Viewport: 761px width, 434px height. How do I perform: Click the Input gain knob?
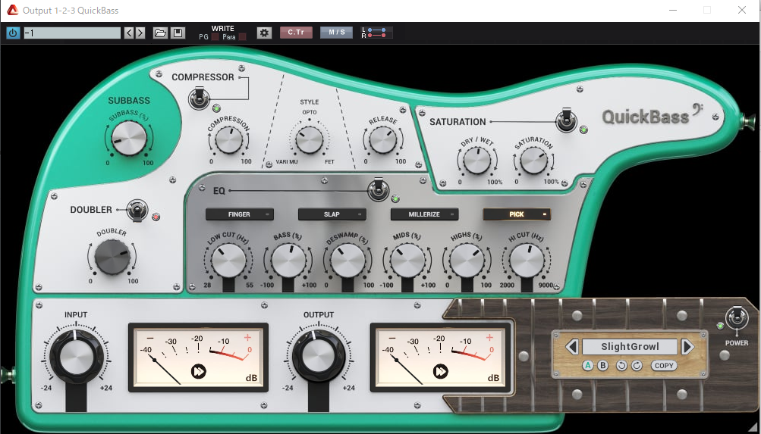click(x=76, y=357)
